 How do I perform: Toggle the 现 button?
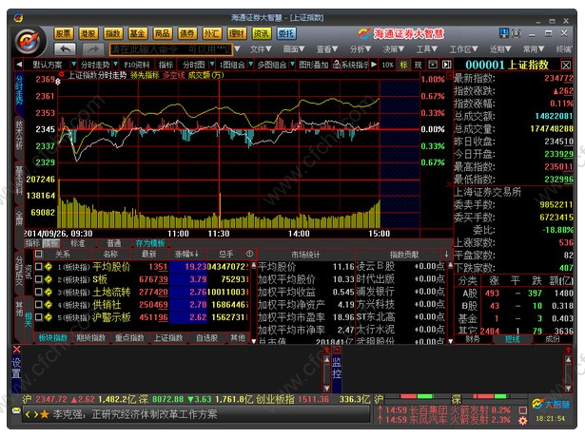[419, 65]
